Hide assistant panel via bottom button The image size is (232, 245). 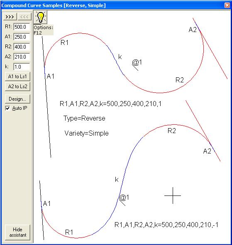[17, 233]
